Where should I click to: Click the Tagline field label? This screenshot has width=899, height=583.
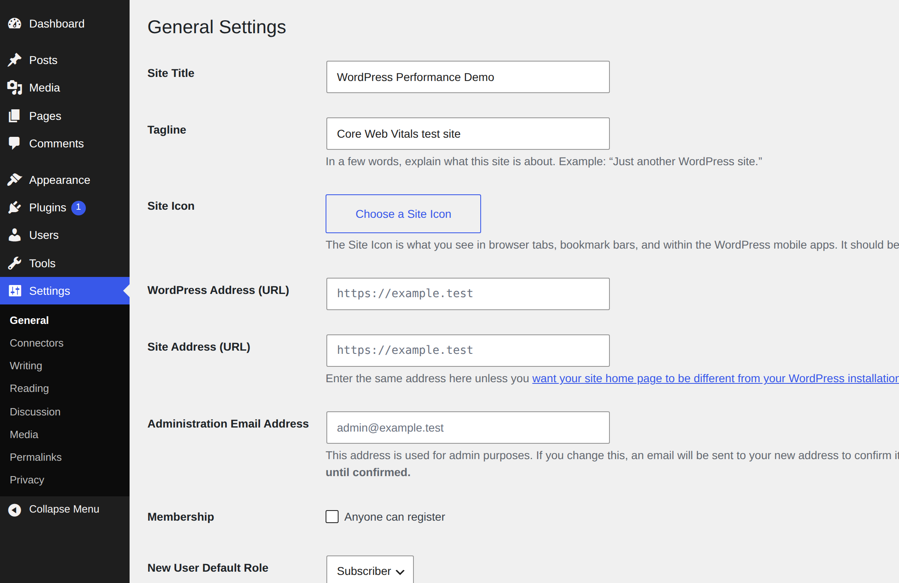pyautogui.click(x=167, y=130)
